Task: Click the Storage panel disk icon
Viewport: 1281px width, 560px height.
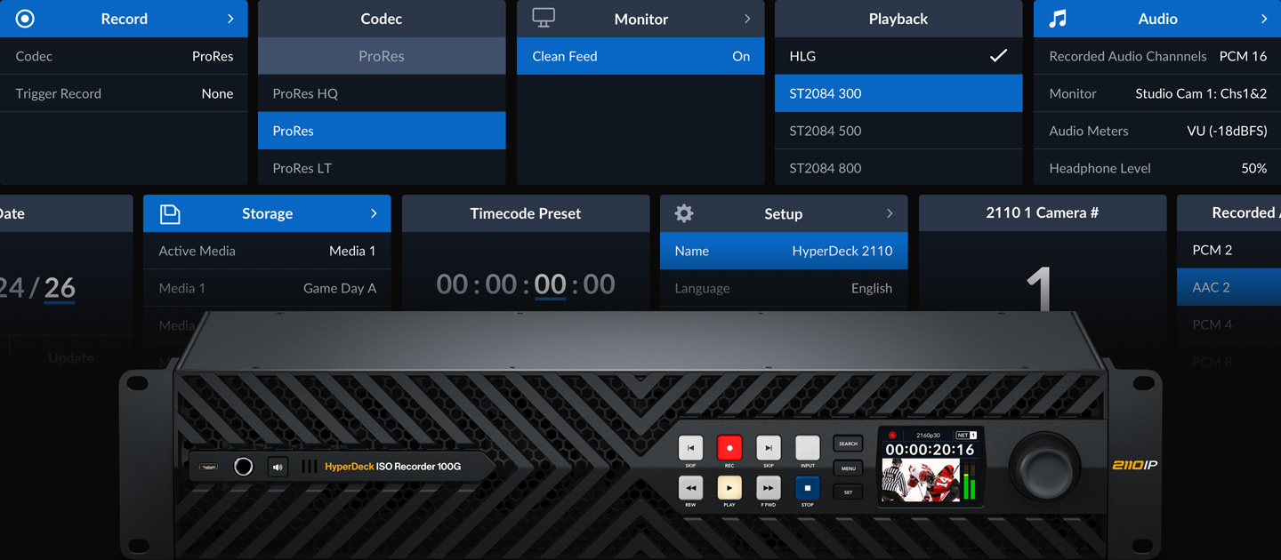Action: tap(168, 212)
